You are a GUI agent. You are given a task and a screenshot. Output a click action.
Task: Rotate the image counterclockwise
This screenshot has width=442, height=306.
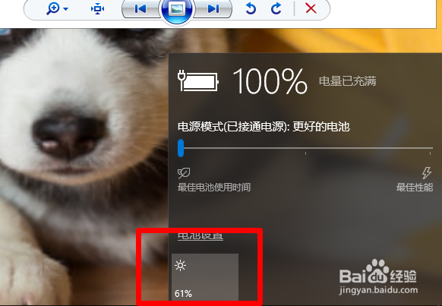251,8
